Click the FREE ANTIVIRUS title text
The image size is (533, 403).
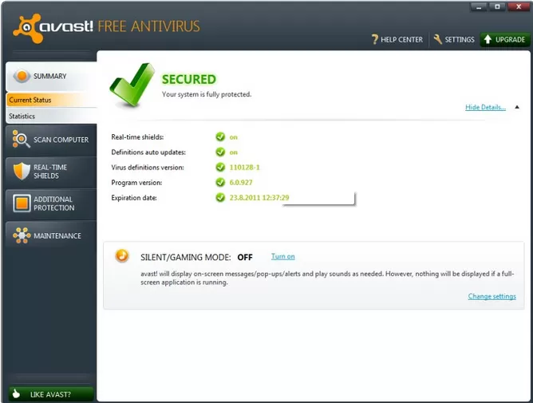coord(149,26)
